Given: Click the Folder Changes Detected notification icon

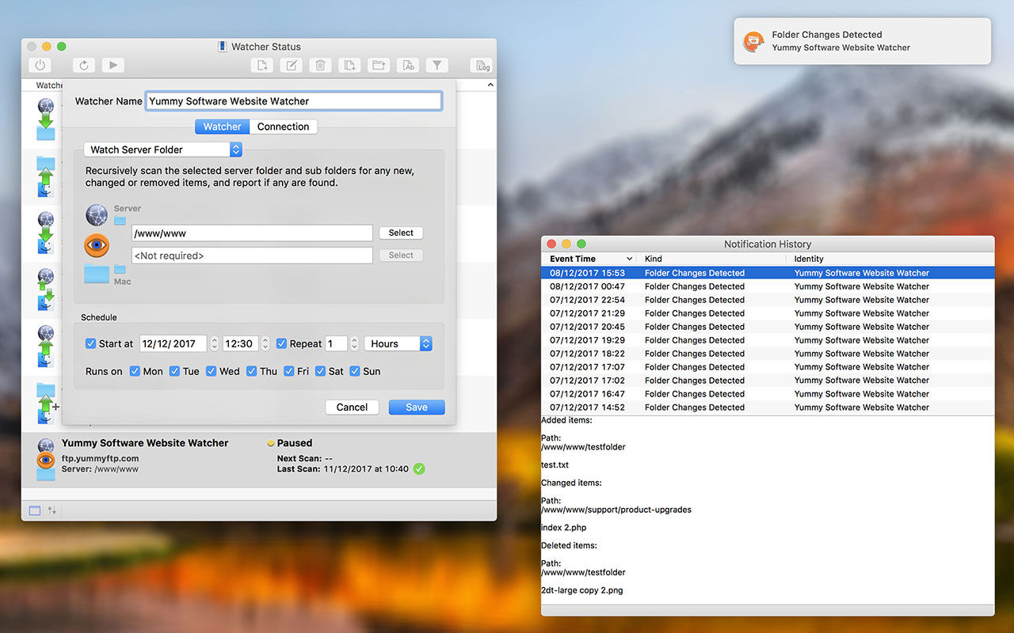Looking at the screenshot, I should (x=753, y=41).
